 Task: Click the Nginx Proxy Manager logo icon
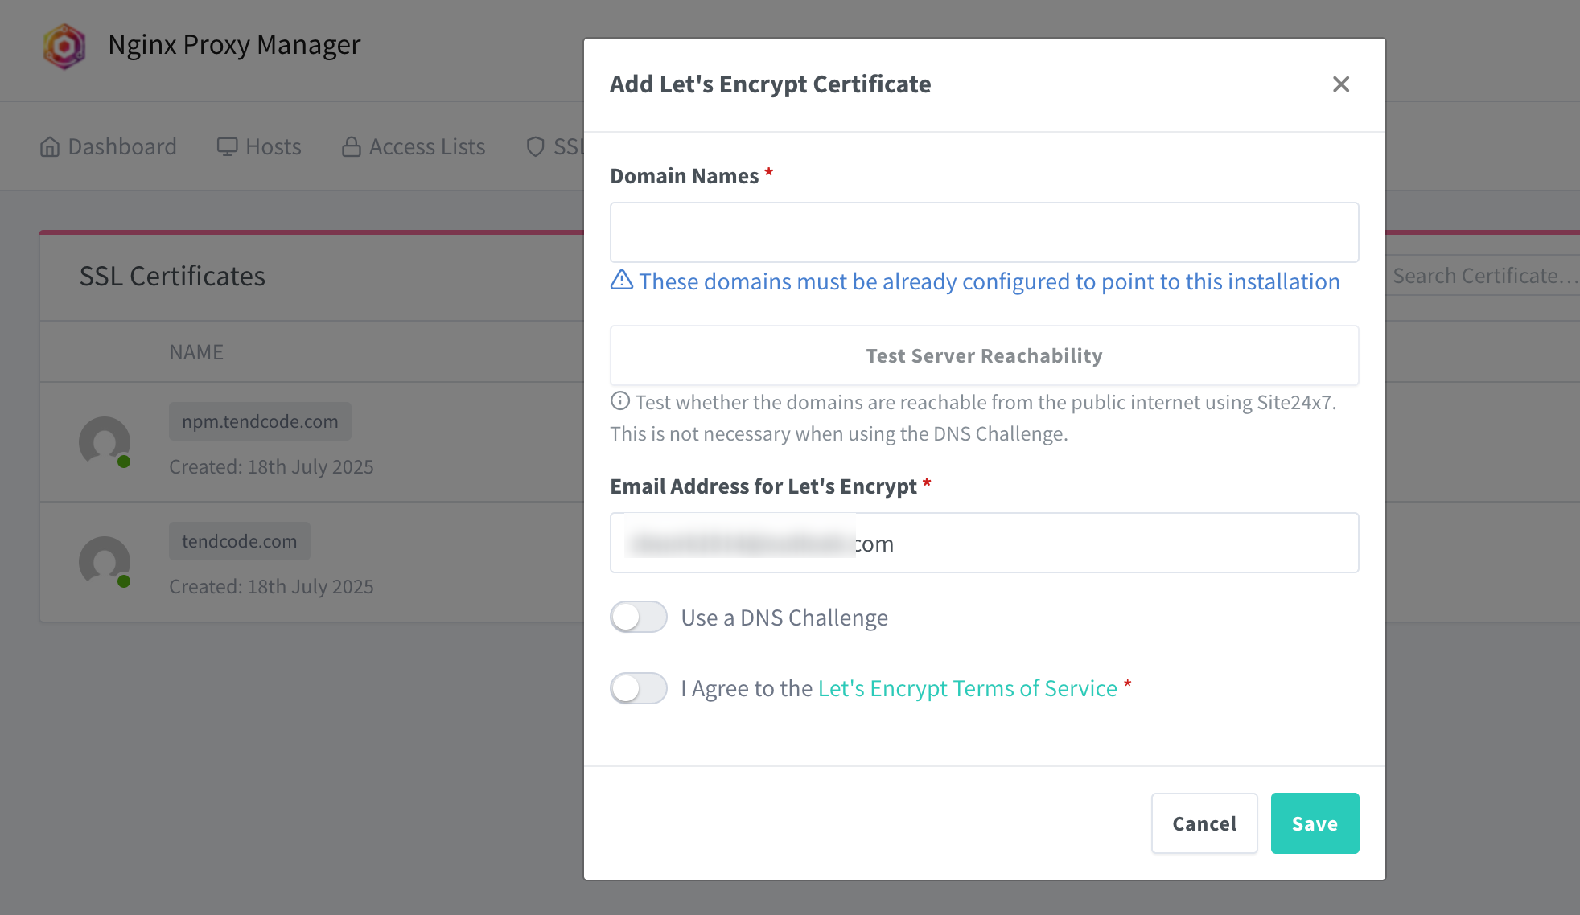[64, 46]
